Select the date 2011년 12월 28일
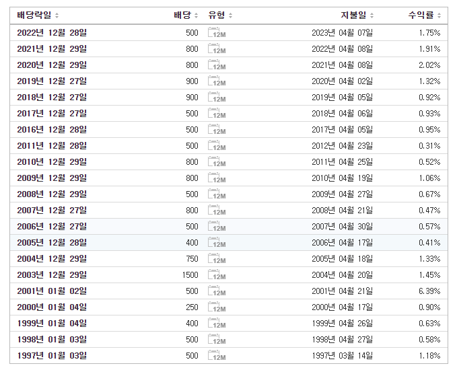The width and height of the screenshot is (457, 372). pyautogui.click(x=52, y=146)
